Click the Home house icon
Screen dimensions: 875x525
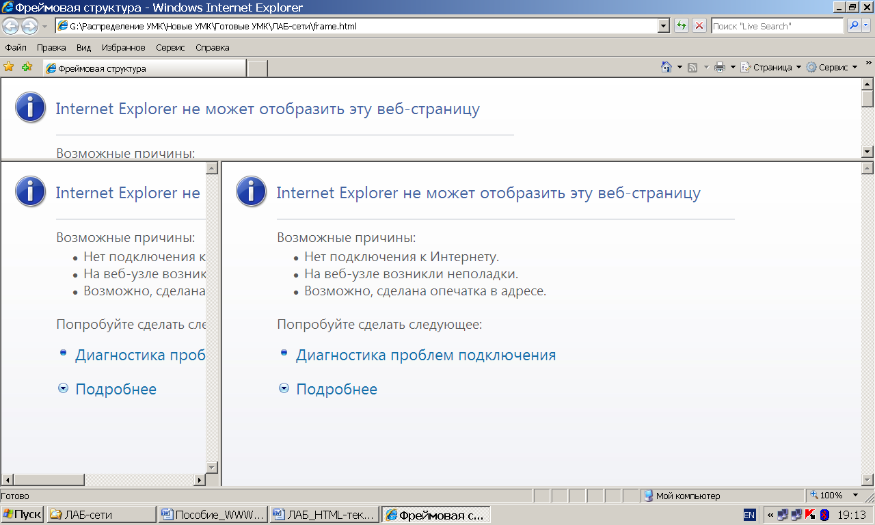[x=667, y=67]
